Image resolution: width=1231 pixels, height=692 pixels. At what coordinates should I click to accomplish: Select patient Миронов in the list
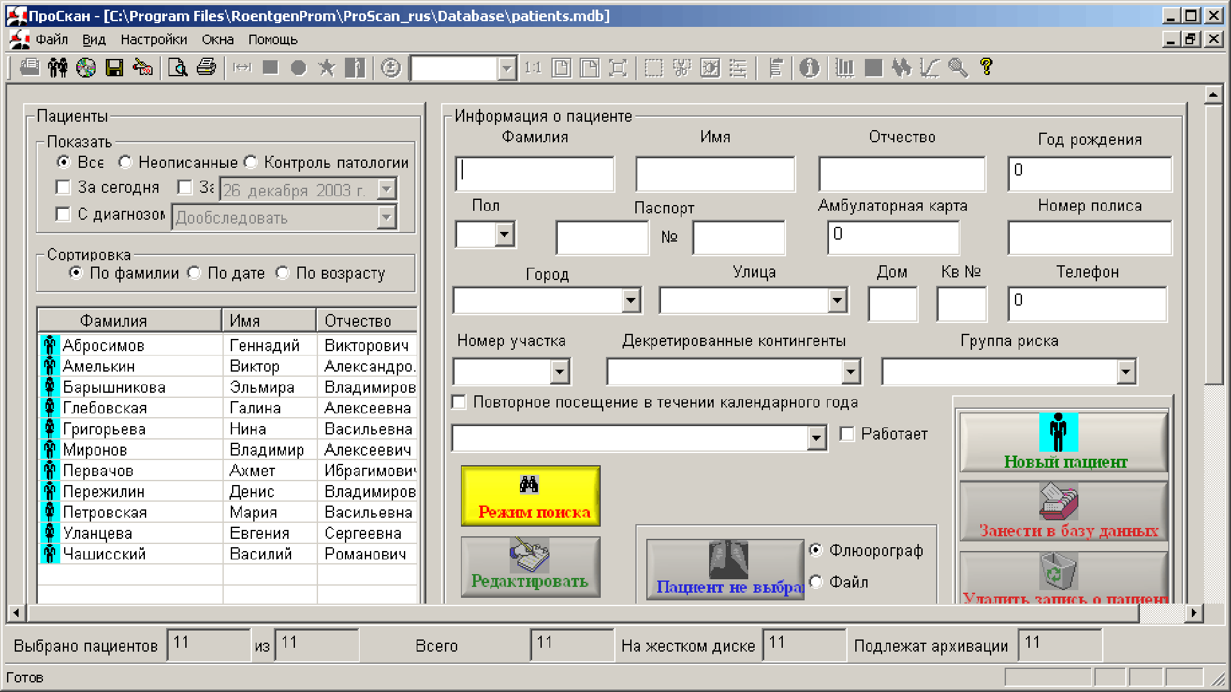coord(95,450)
